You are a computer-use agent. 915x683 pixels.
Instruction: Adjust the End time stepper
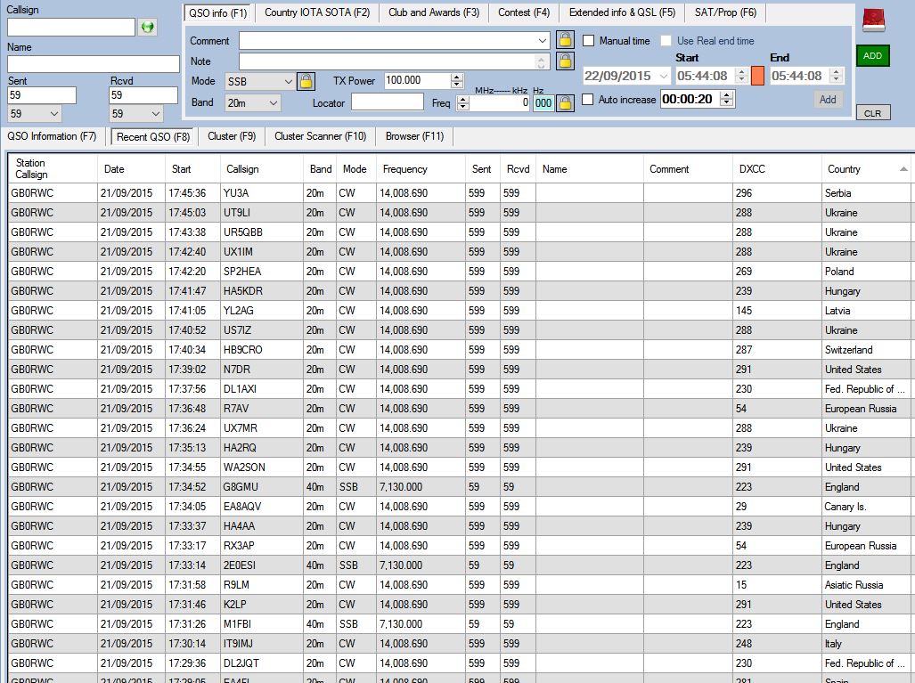[x=837, y=76]
